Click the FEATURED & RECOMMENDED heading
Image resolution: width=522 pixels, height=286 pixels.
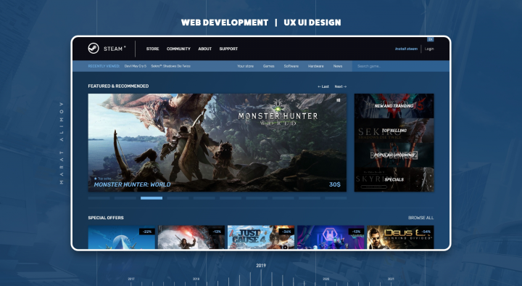(x=118, y=86)
